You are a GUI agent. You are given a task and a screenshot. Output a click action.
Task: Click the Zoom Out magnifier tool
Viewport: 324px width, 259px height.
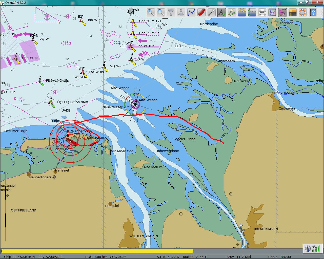(161, 12)
